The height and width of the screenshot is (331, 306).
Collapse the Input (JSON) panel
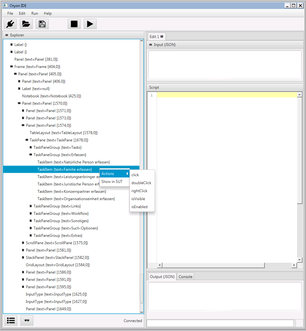151,45
